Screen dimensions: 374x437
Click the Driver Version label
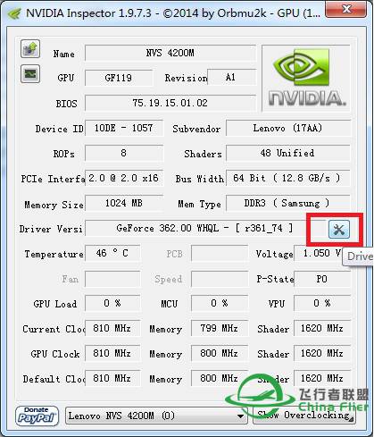pos(51,229)
